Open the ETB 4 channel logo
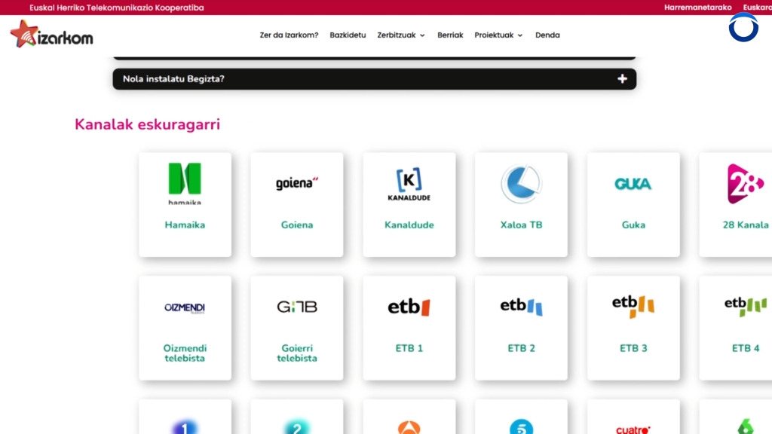The width and height of the screenshot is (772, 434). (746, 306)
